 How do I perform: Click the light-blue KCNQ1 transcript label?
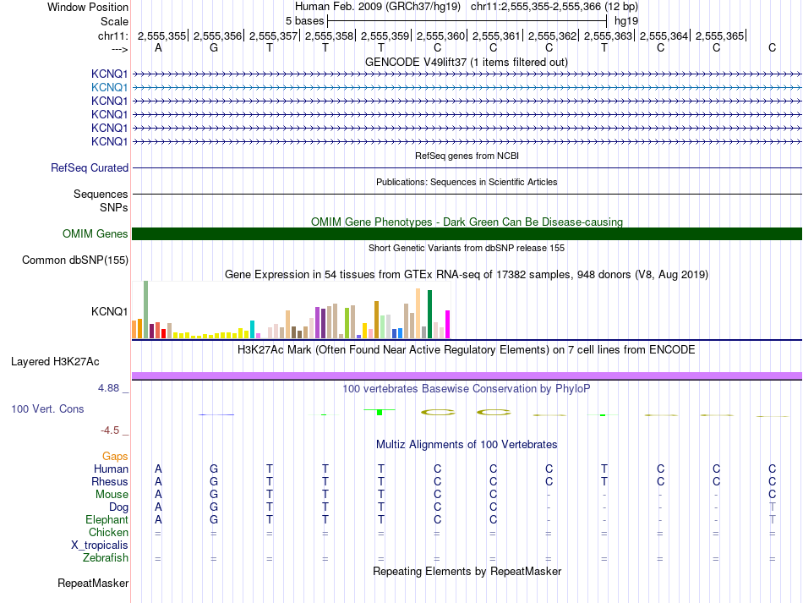coord(109,88)
